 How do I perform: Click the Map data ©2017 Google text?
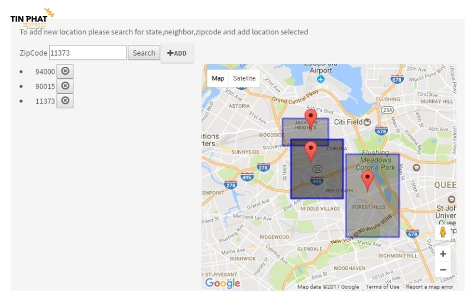point(328,287)
